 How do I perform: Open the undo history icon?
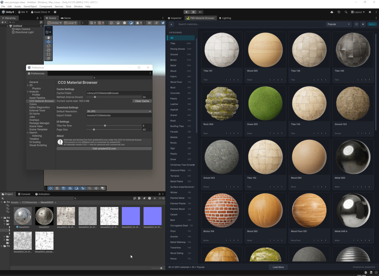[339, 12]
